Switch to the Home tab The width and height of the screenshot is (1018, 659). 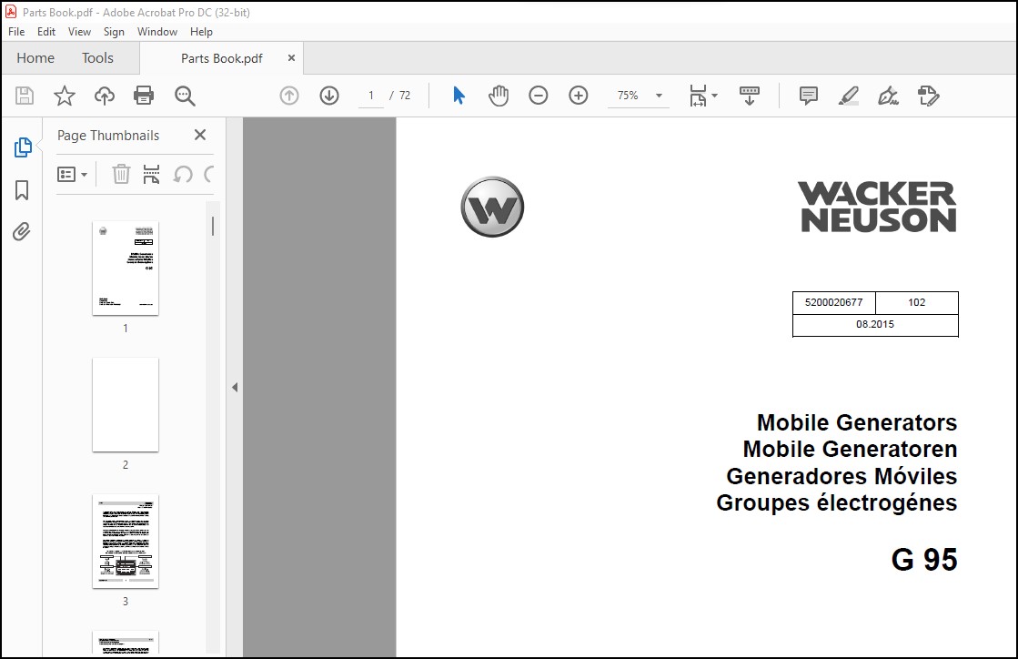click(35, 57)
